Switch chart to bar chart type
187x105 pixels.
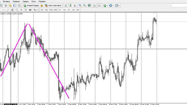(66, 6)
